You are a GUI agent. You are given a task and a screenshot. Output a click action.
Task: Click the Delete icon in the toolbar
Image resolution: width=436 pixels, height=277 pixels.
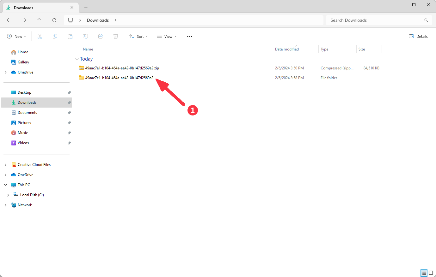pos(115,36)
